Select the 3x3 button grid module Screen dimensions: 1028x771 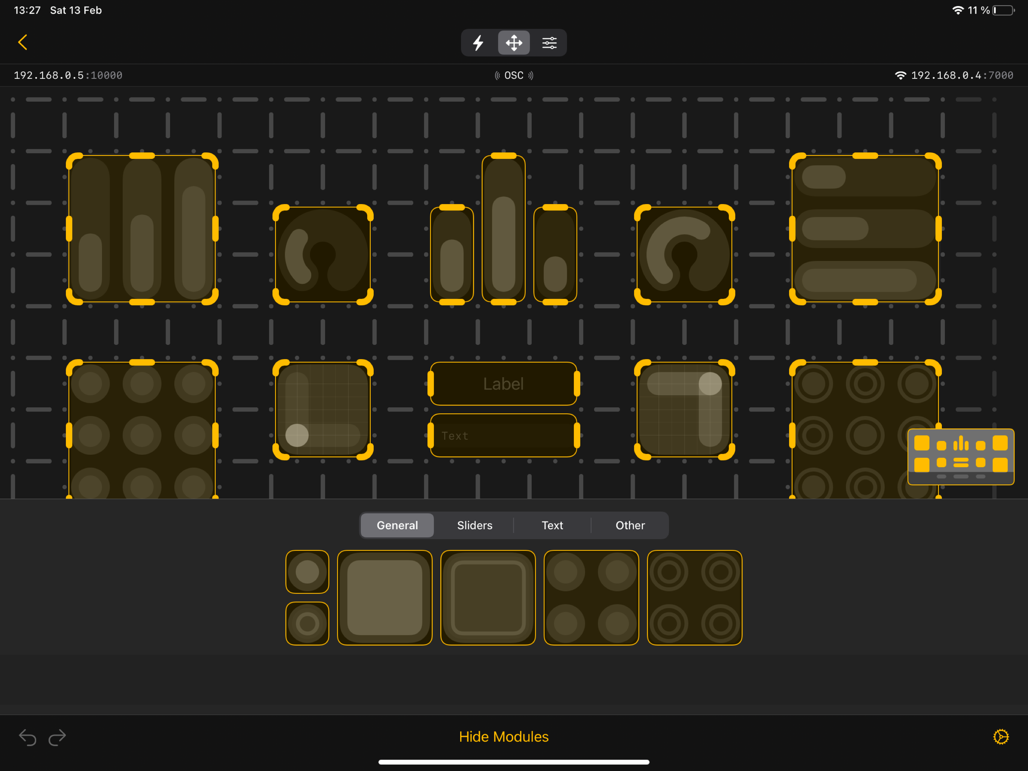pos(142,430)
